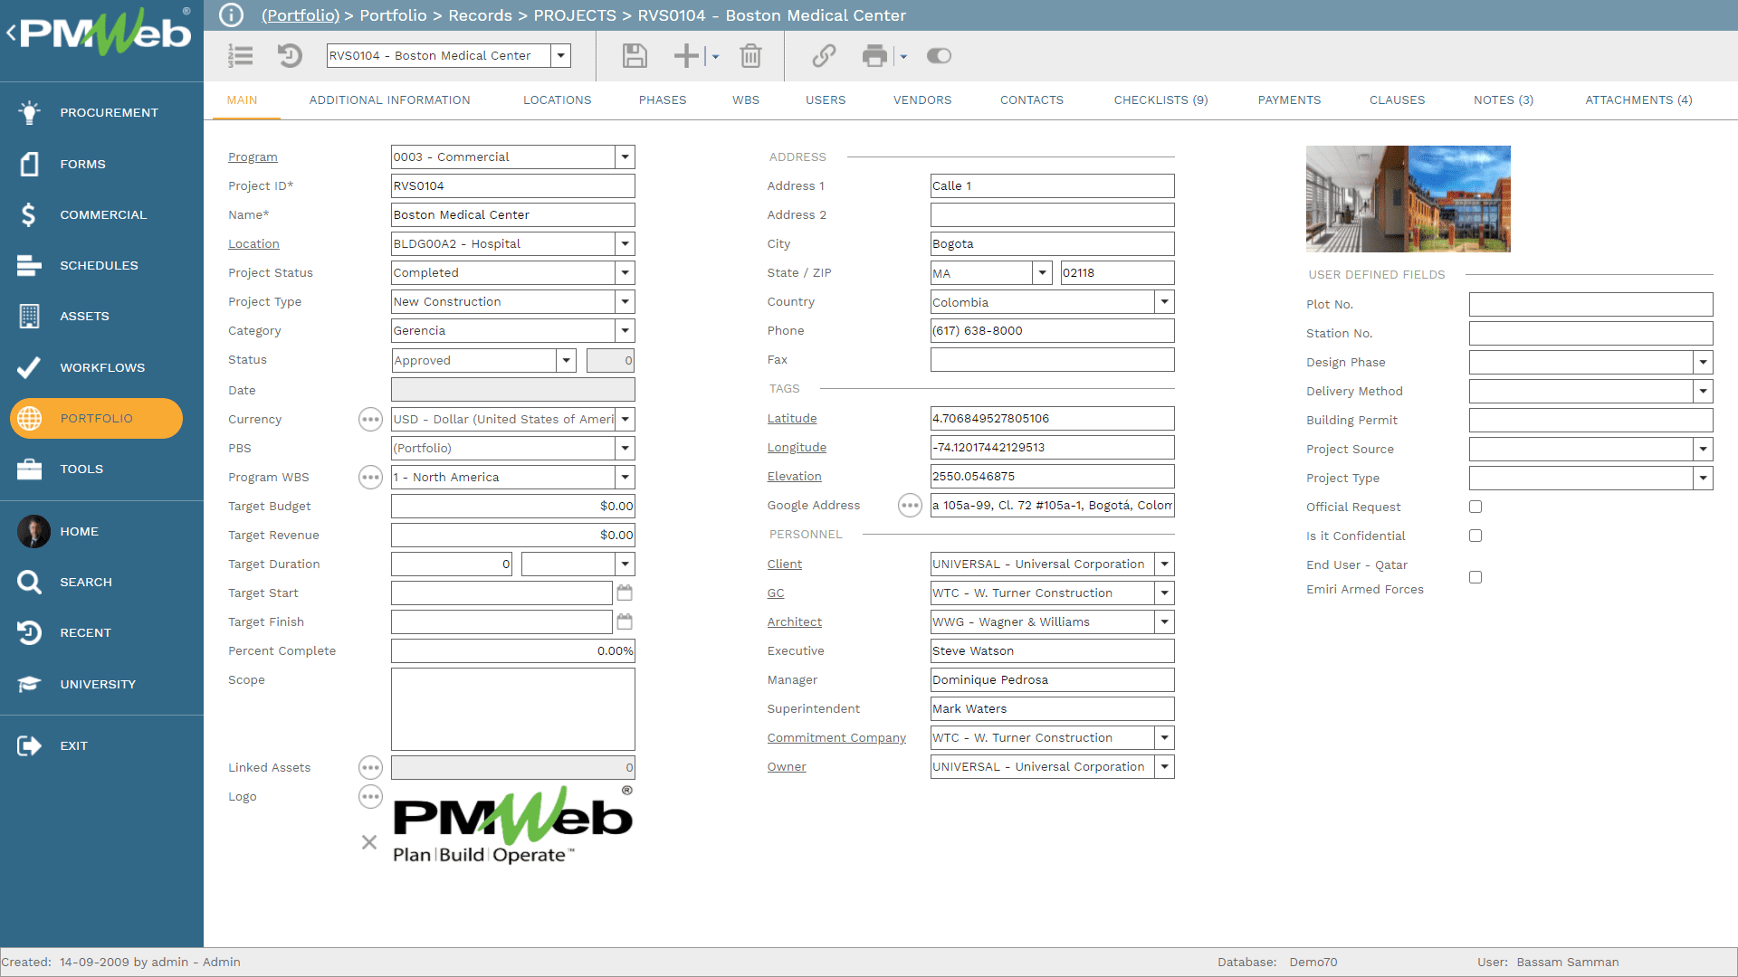Open the record list view icon
Screen dimensions: 1738x977
[241, 56]
